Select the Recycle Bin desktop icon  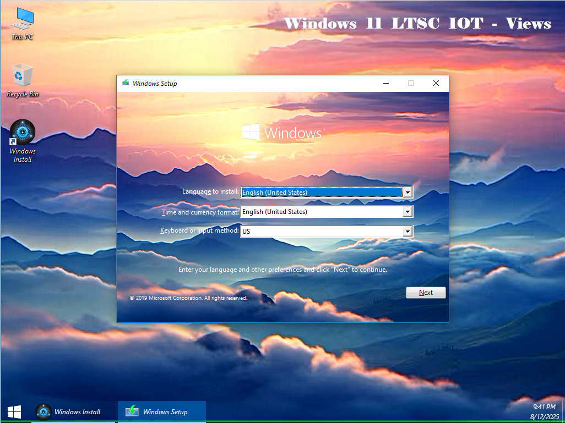[23, 81]
